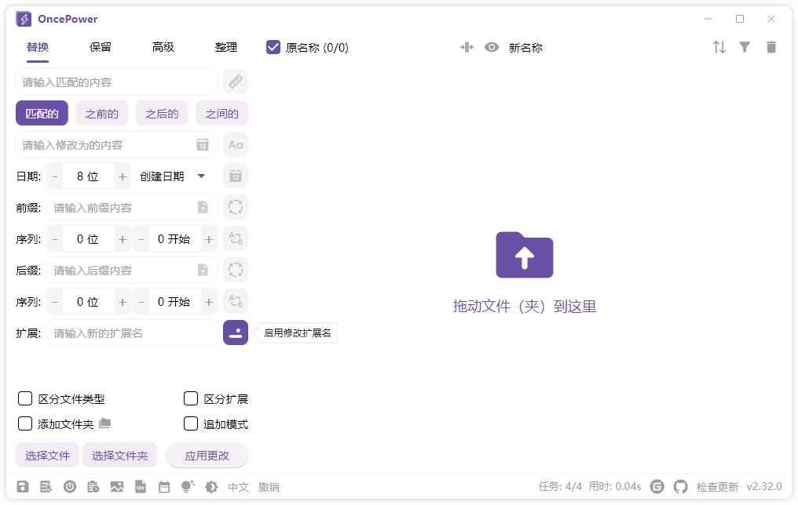Check the 追加模式 checkbox

[x=191, y=423]
